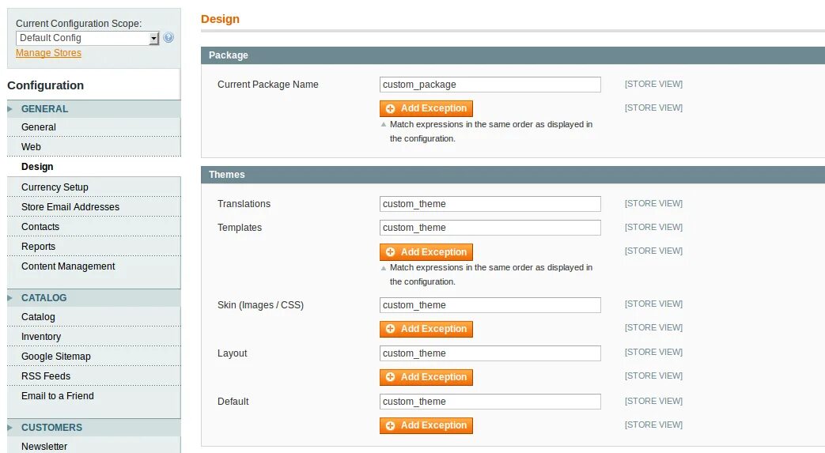
Task: Collapse the GENERAL section arrow
Action: click(10, 109)
